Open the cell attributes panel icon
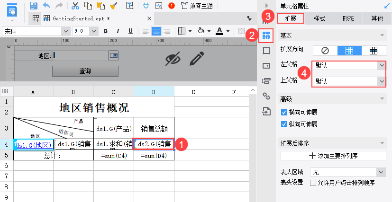 (x=266, y=35)
